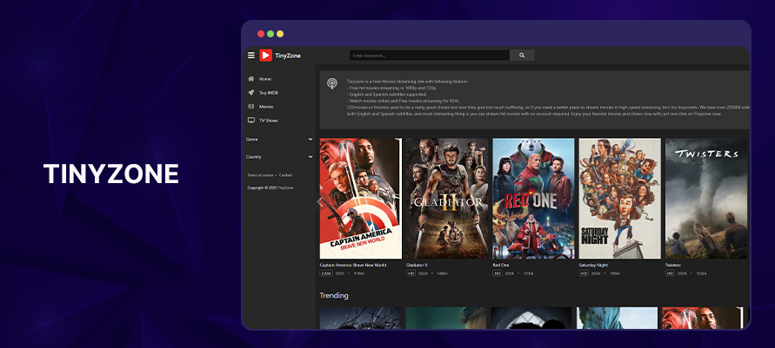The width and height of the screenshot is (775, 348).
Task: Click the Trending section heading
Action: click(334, 296)
